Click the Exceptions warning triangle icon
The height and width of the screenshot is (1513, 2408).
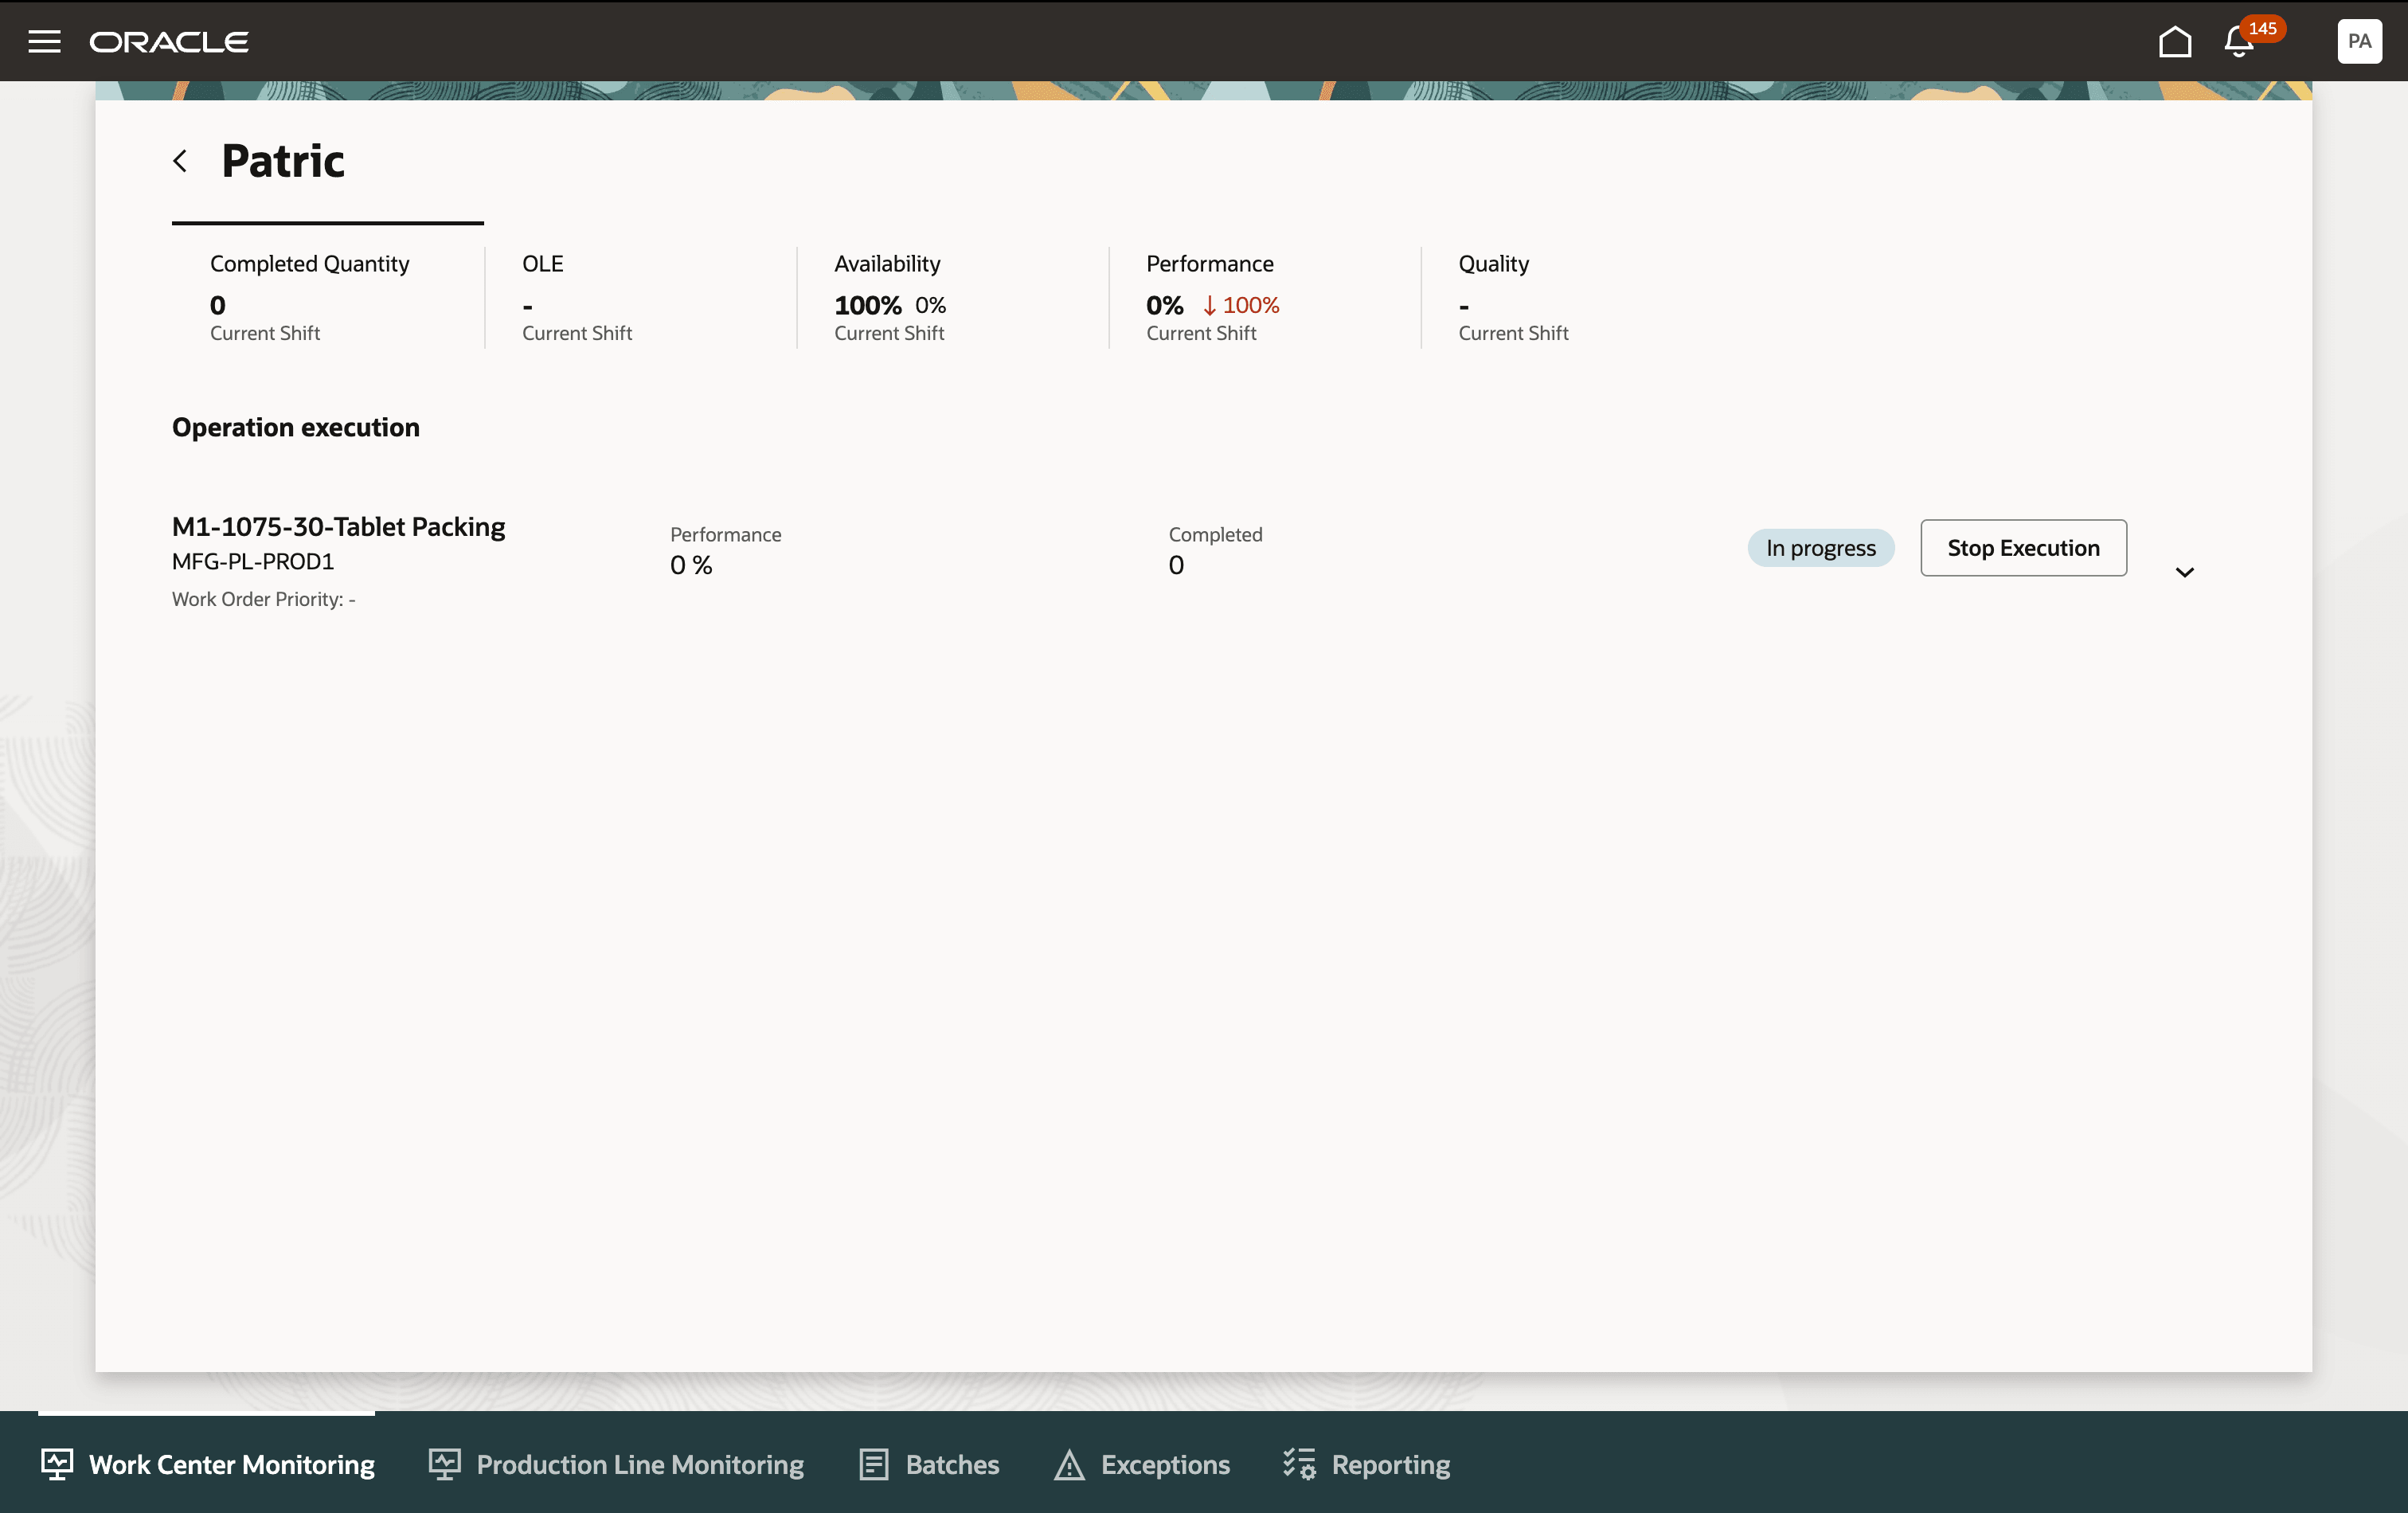point(1069,1464)
